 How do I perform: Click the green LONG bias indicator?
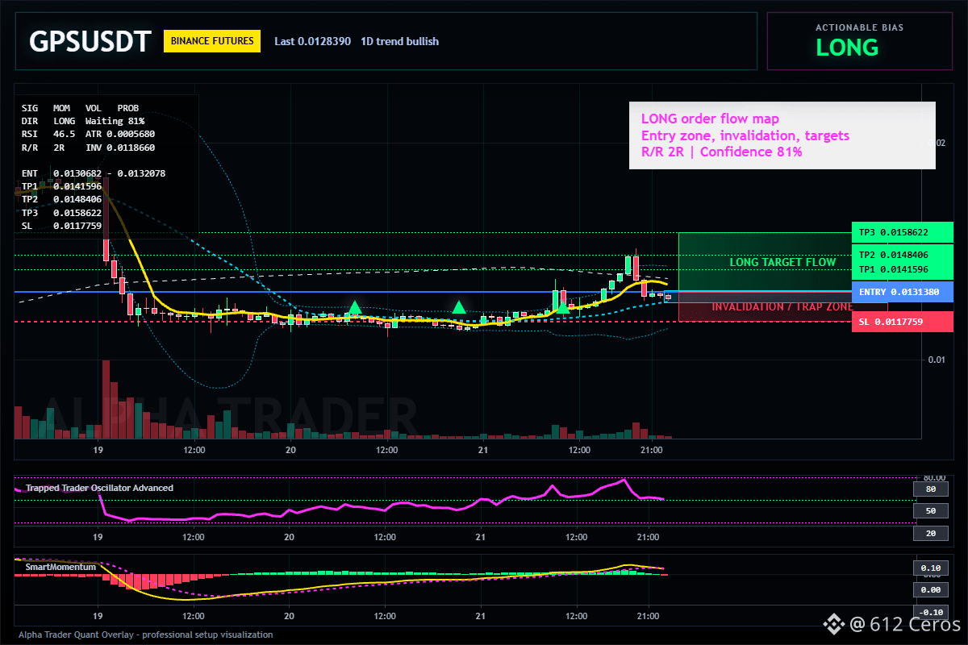tap(847, 48)
